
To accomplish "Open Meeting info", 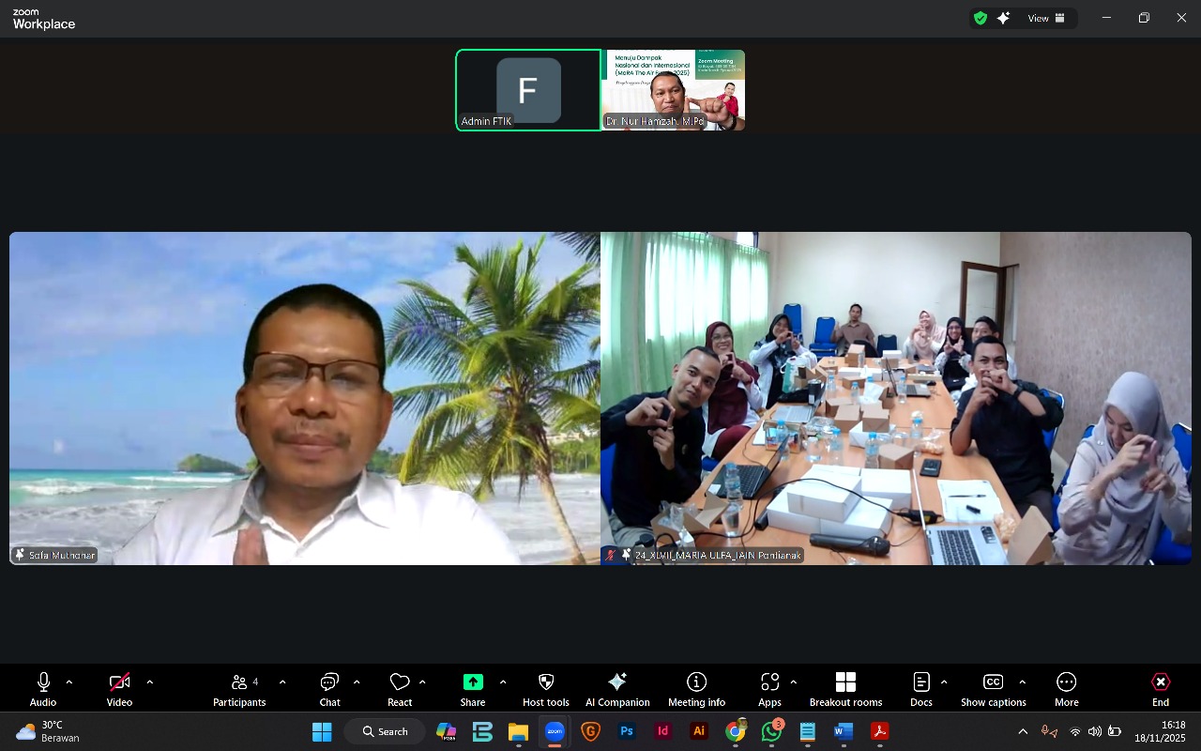I will coord(696,688).
